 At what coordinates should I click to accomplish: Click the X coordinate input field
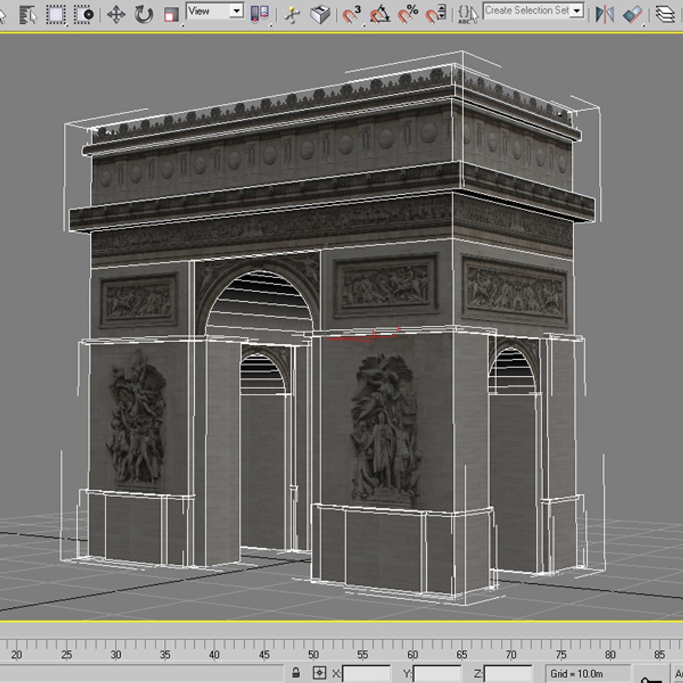[366, 674]
